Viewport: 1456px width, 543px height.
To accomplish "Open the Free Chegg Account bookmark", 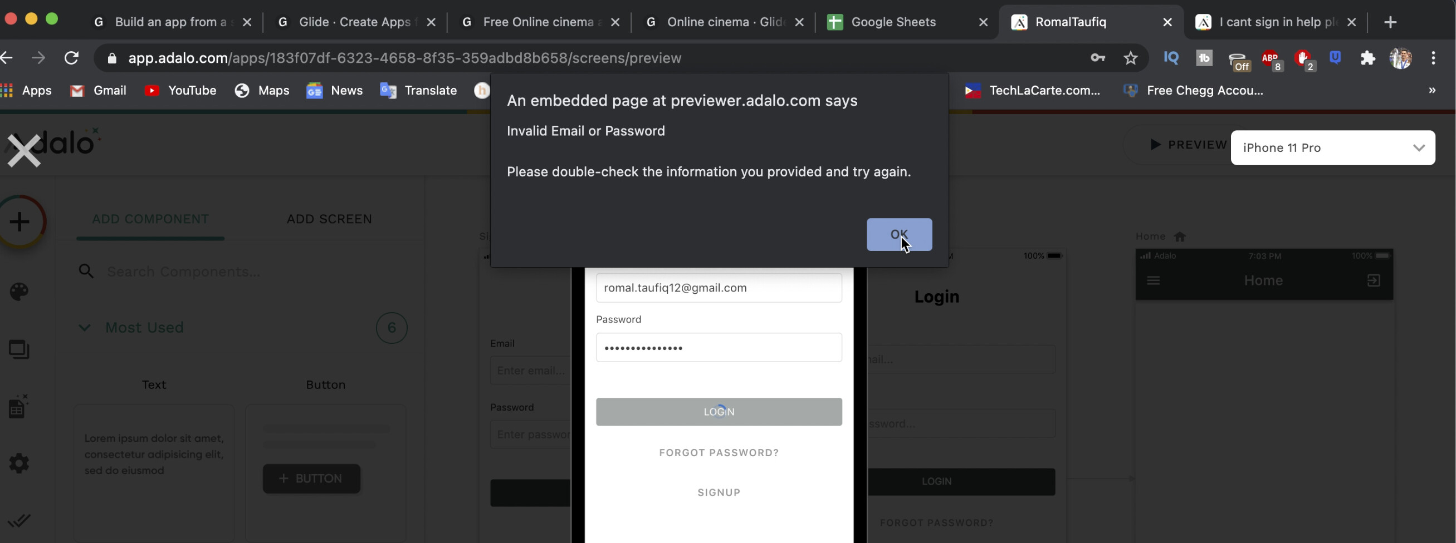I will point(1193,91).
